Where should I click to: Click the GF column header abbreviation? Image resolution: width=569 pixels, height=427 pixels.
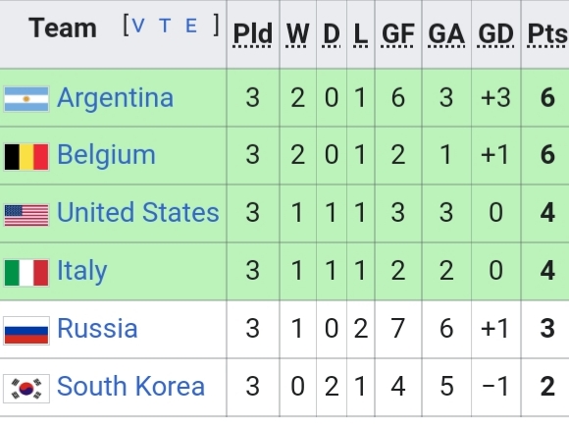(397, 34)
